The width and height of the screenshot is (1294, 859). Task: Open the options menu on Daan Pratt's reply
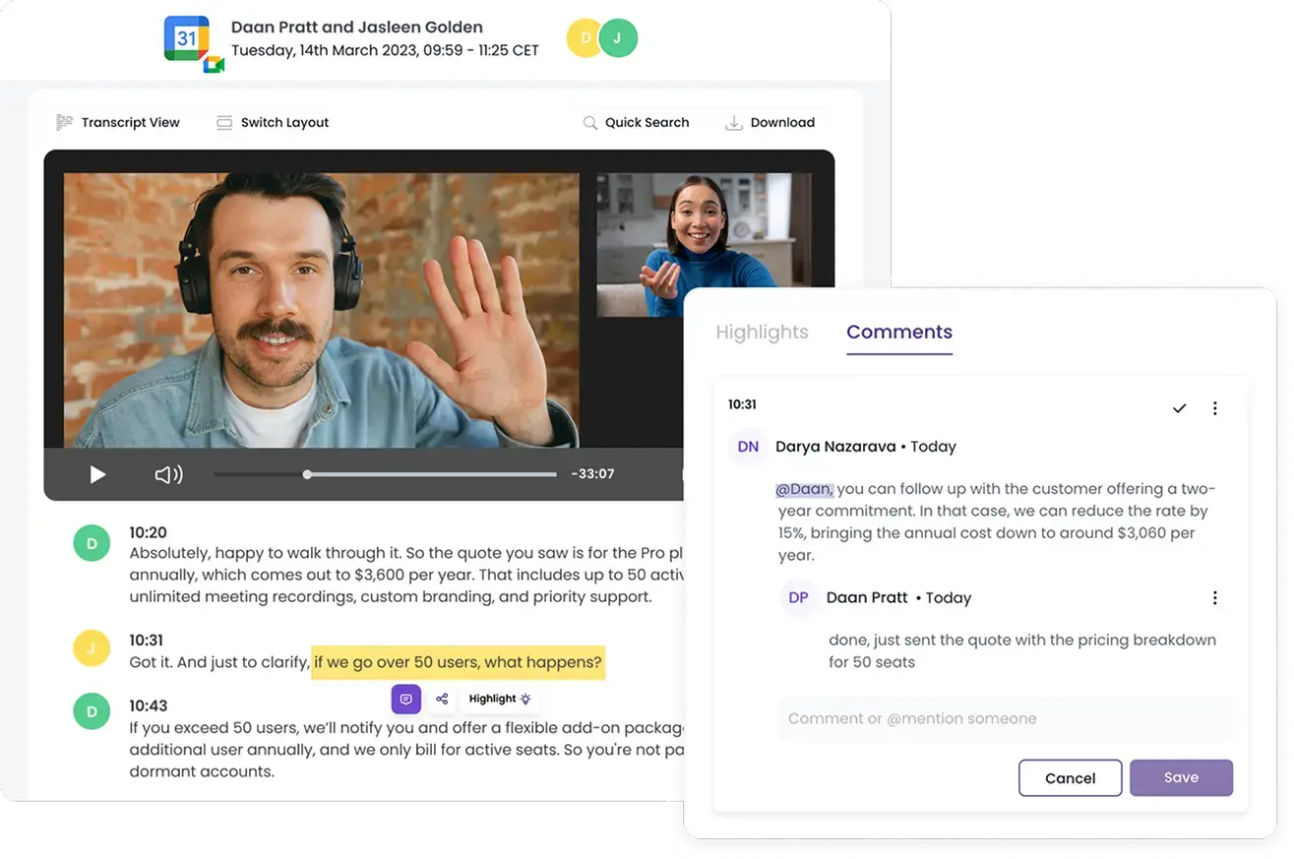1215,597
